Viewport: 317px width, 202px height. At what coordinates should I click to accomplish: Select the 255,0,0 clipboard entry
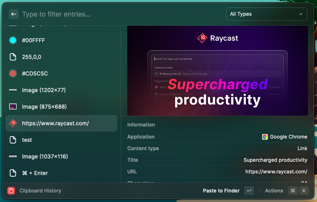61,57
